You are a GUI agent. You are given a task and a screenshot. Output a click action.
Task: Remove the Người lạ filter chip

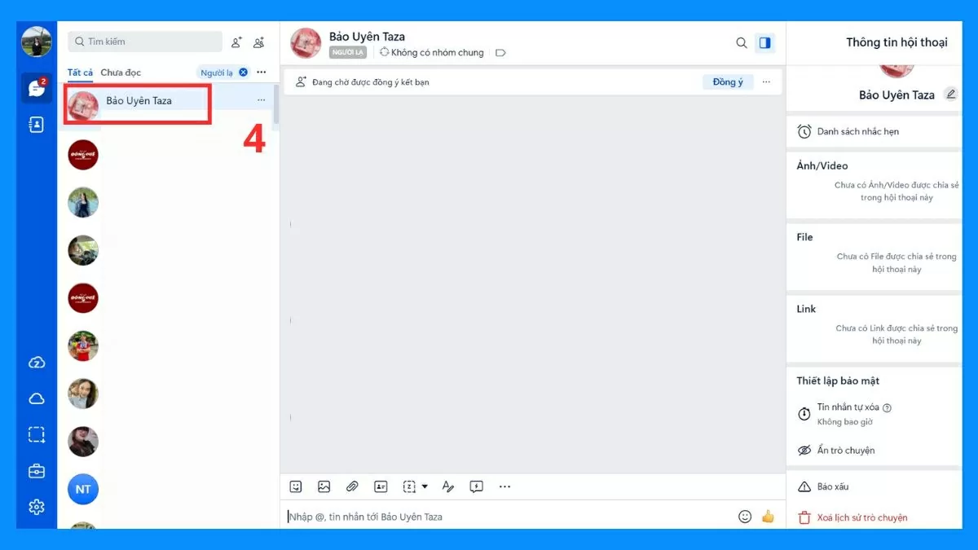tap(243, 73)
